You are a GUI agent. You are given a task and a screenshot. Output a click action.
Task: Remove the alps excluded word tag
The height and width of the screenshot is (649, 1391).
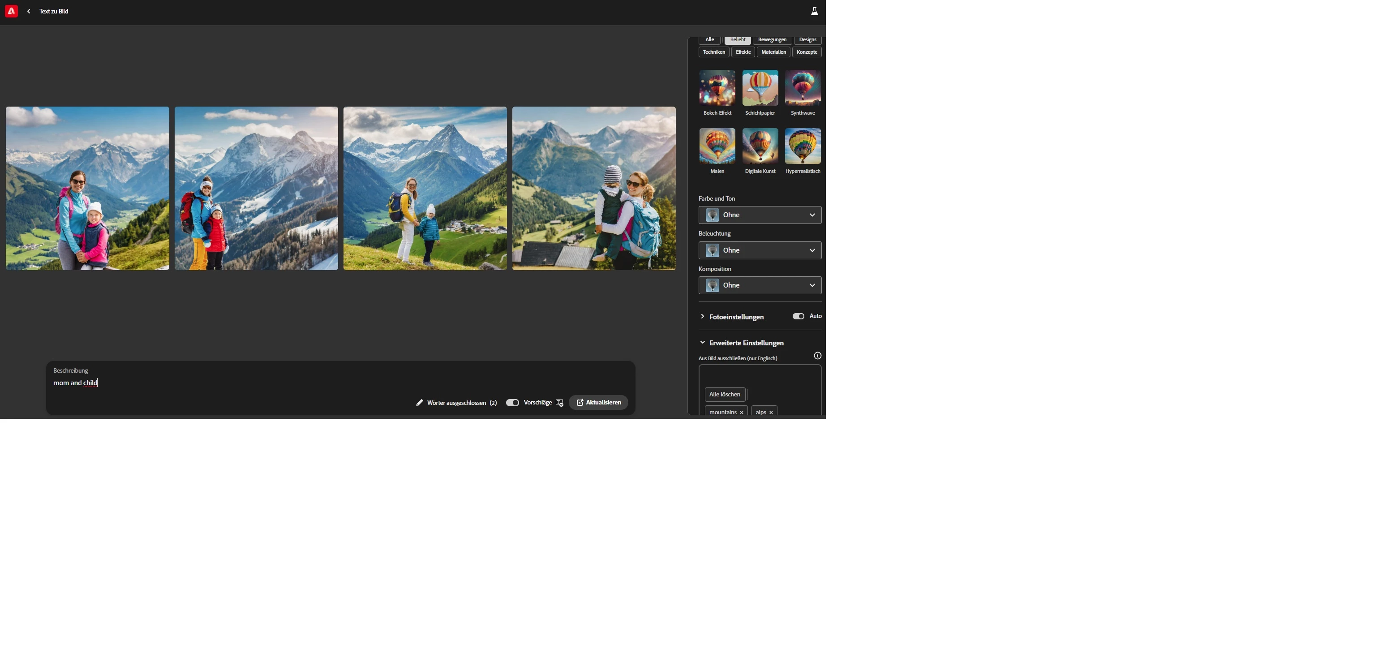(x=771, y=413)
